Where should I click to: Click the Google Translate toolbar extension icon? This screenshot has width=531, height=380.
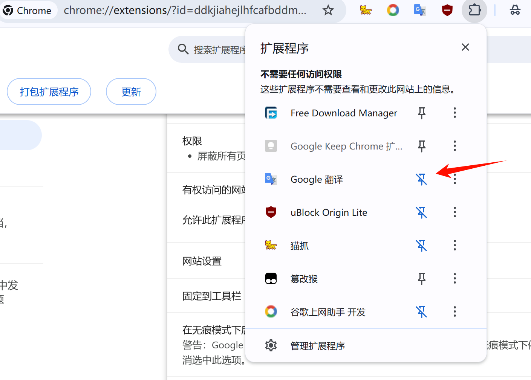[x=420, y=10]
